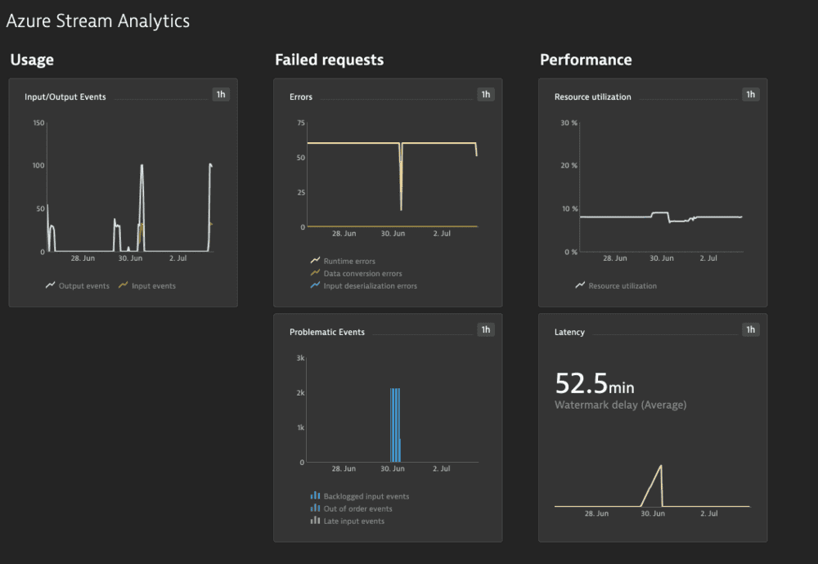Click the Backlogged input events legend icon
This screenshot has width=818, height=564.
(315, 495)
